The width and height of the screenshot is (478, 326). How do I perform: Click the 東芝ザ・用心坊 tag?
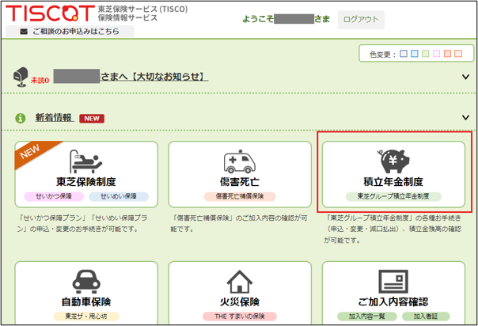[x=86, y=317]
